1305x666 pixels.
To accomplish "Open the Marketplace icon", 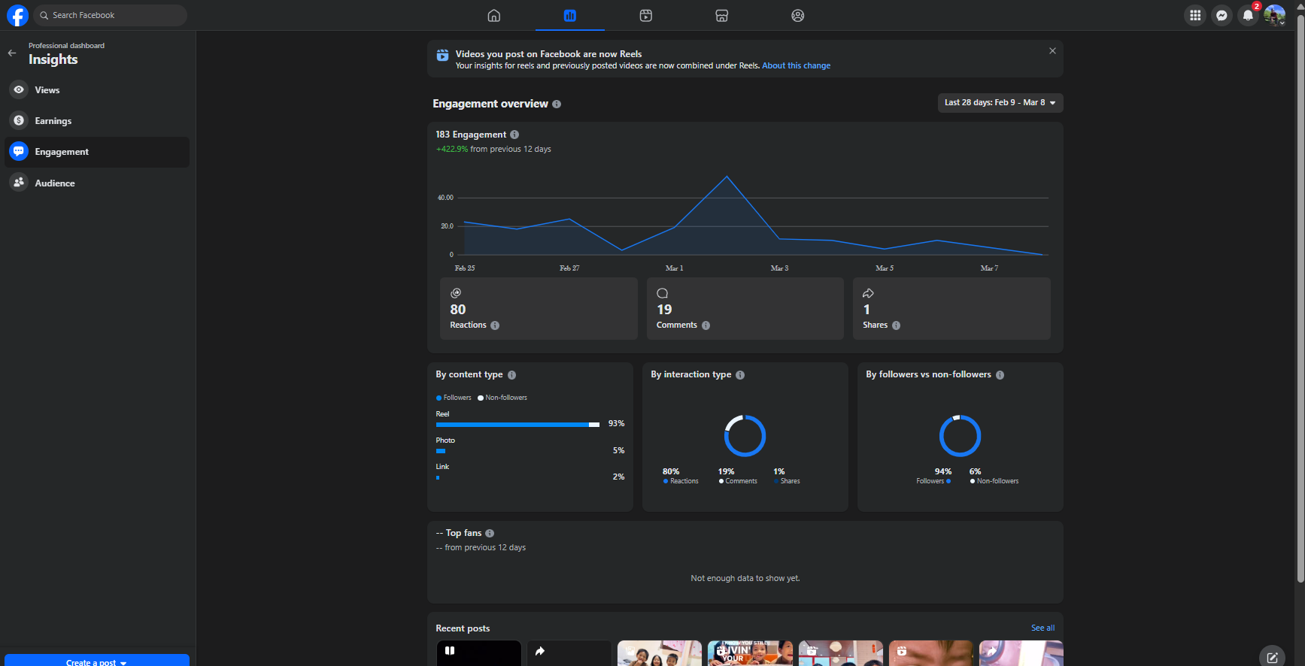I will 722,15.
